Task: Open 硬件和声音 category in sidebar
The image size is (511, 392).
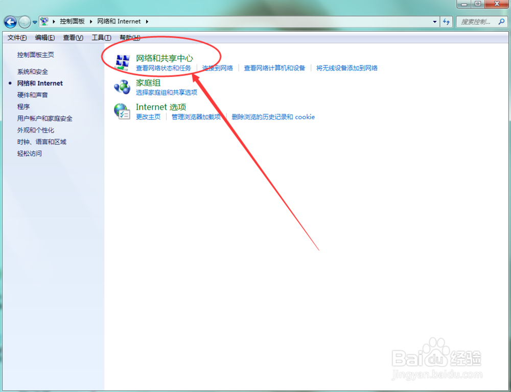Action: pyautogui.click(x=33, y=95)
